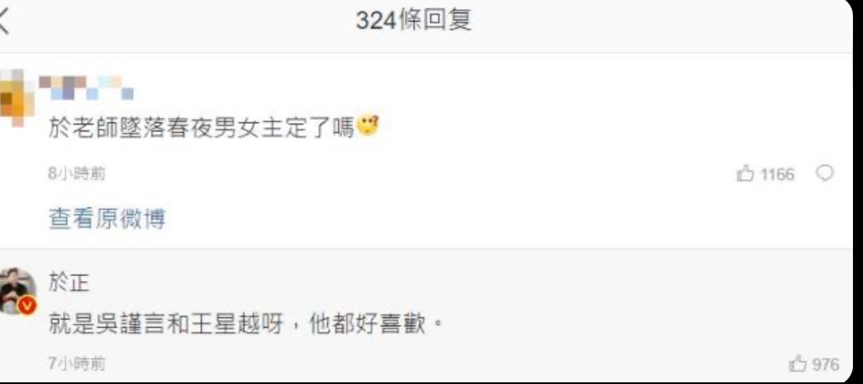Open the pixelated commenter avatar
This screenshot has width=863, height=384.
tap(15, 98)
